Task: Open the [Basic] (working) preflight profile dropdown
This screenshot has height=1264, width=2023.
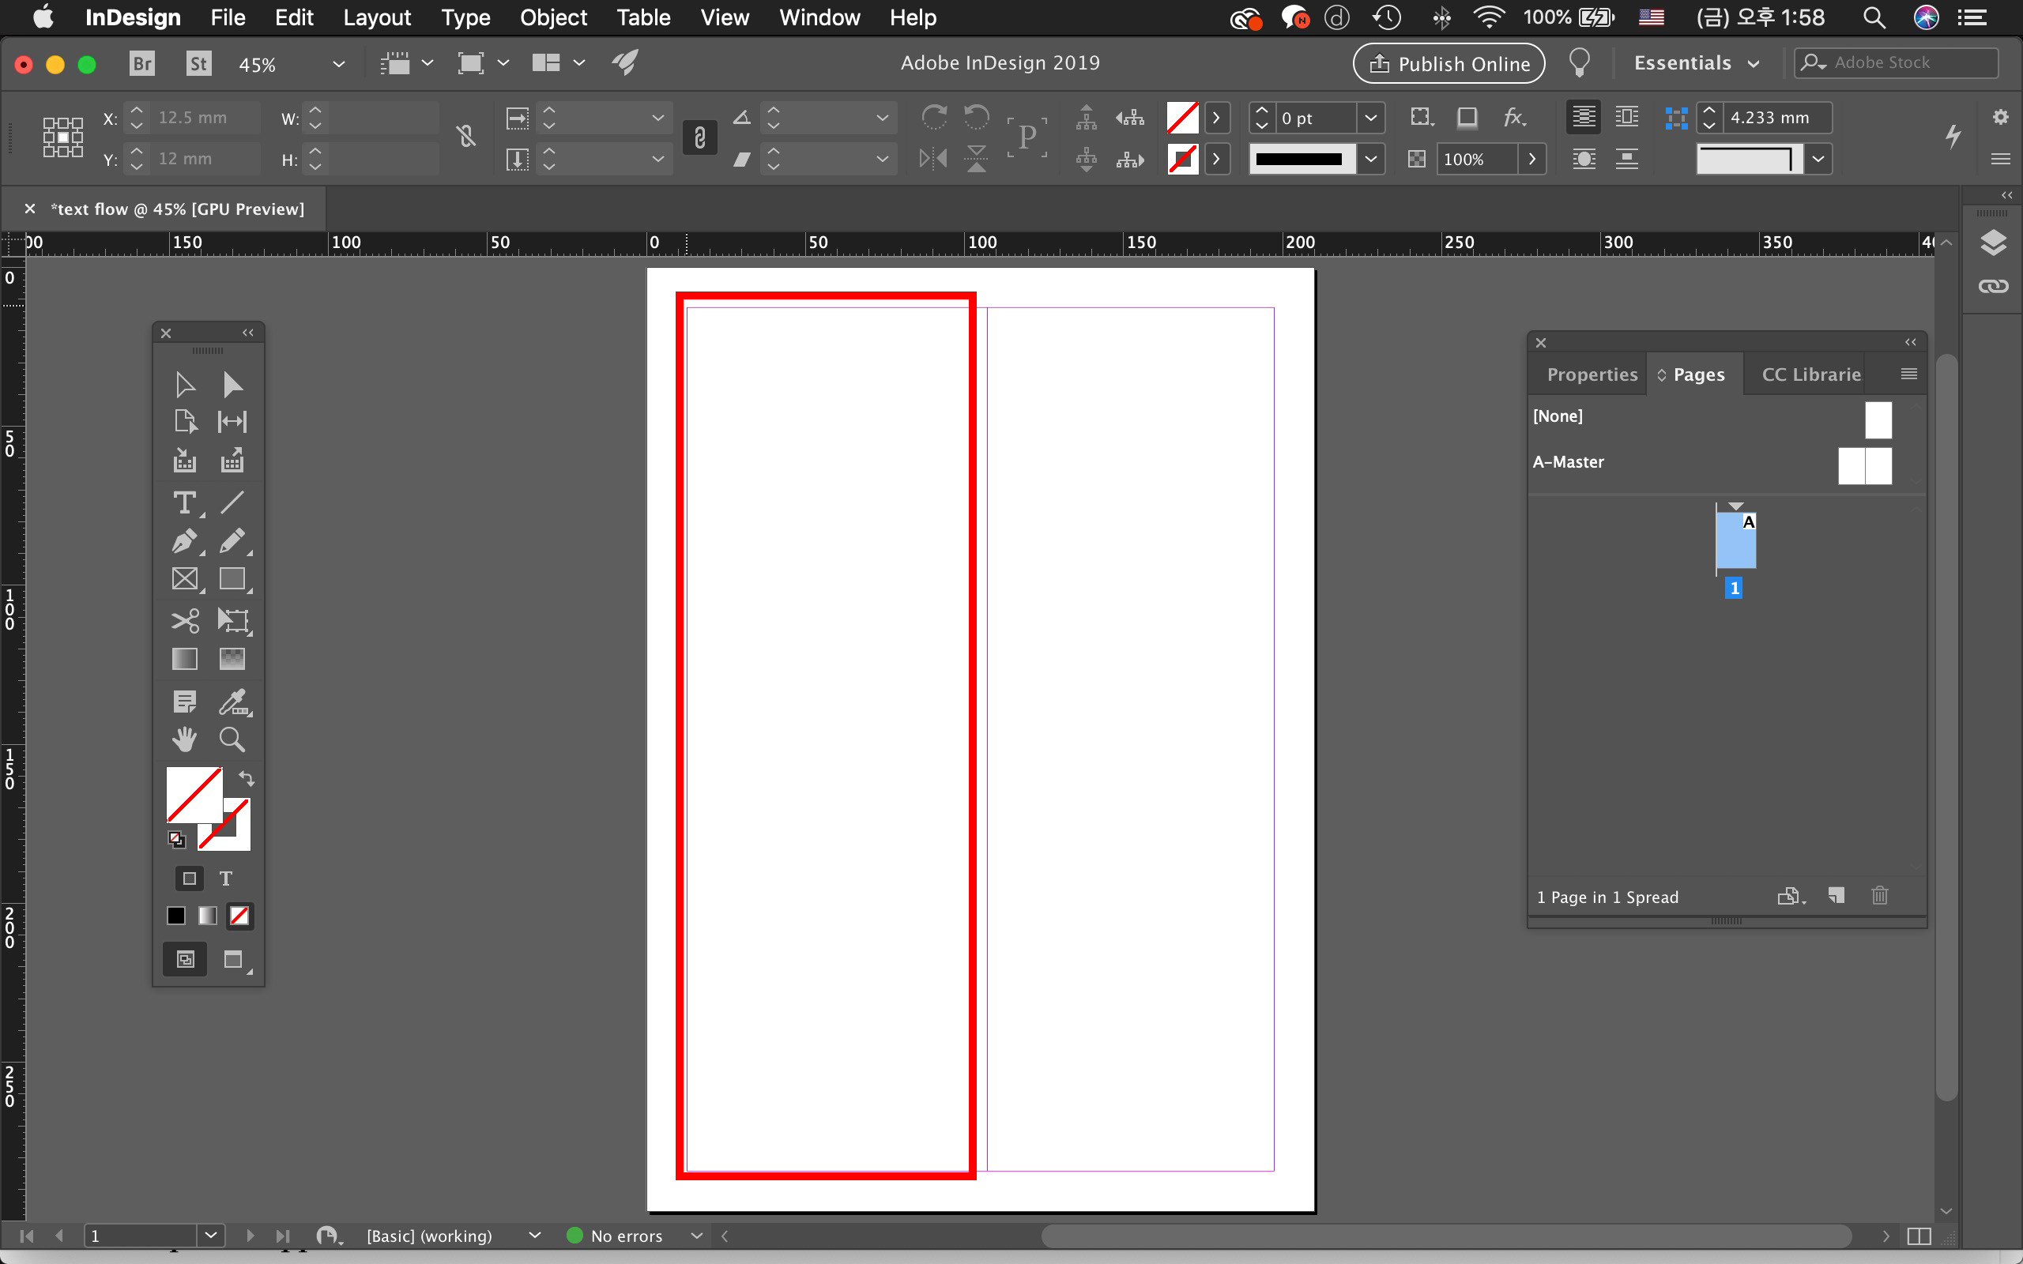Action: (535, 1236)
